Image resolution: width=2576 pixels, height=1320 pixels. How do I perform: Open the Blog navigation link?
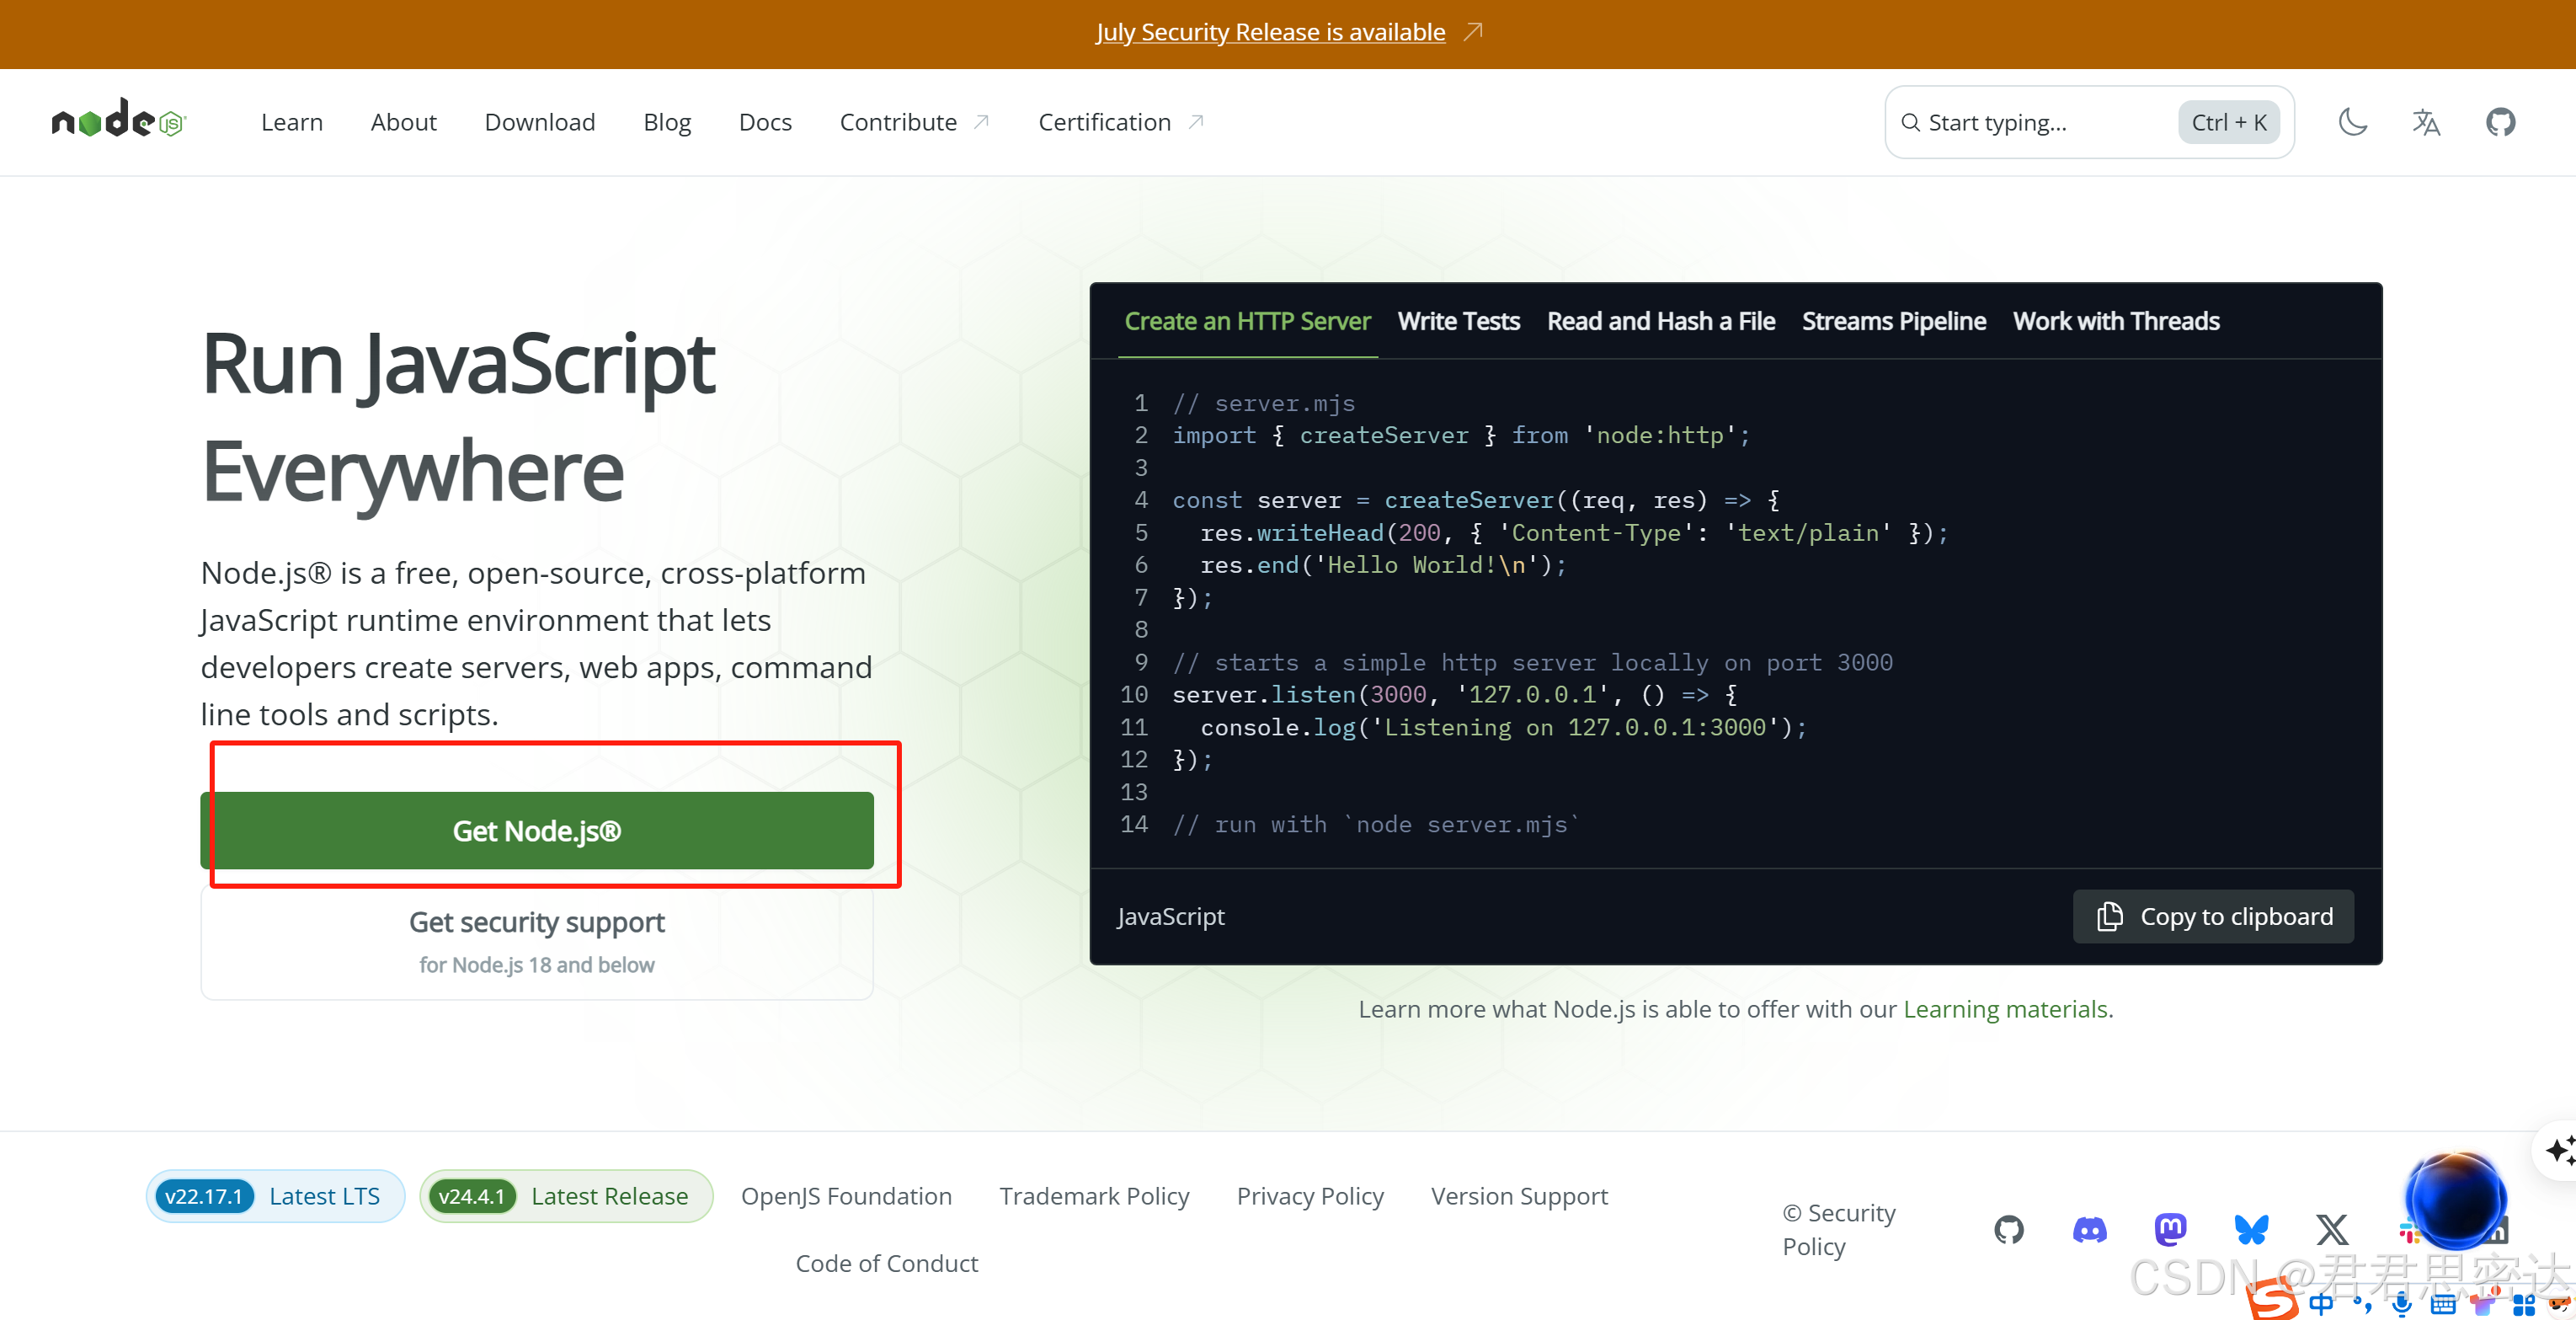[667, 122]
